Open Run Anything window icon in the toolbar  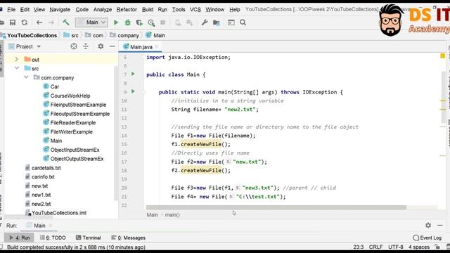click(231, 22)
